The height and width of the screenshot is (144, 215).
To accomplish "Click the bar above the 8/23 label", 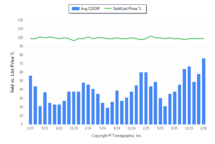I will (x=59, y=114).
